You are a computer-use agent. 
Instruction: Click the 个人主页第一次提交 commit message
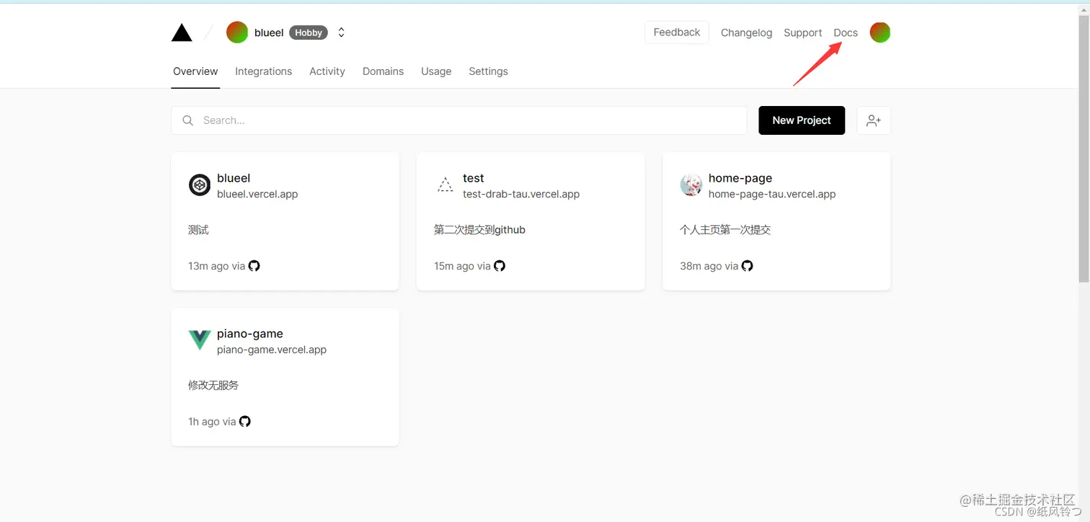tap(725, 230)
